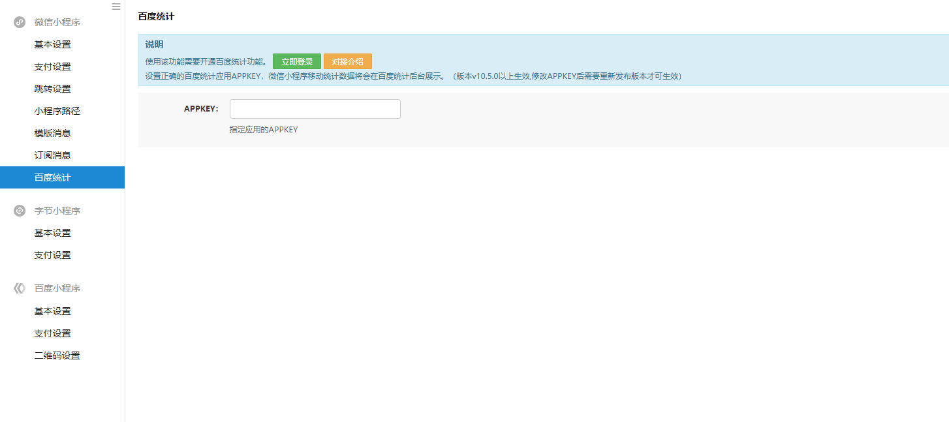
Task: Click the 百度小程序 section header
Action: pyautogui.click(x=57, y=288)
